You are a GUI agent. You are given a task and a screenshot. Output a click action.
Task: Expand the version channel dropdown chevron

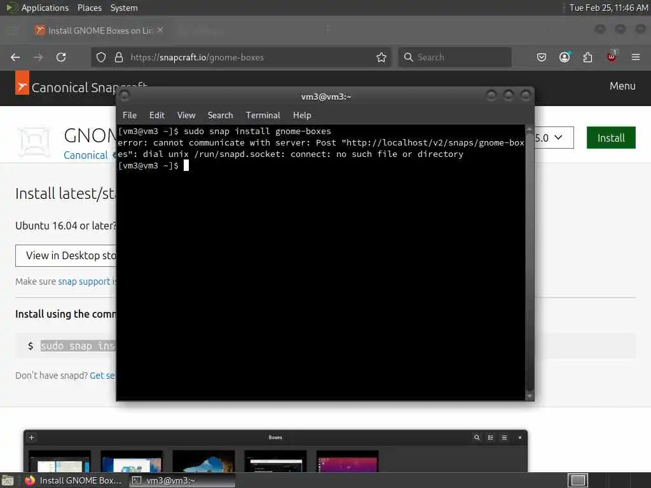558,137
